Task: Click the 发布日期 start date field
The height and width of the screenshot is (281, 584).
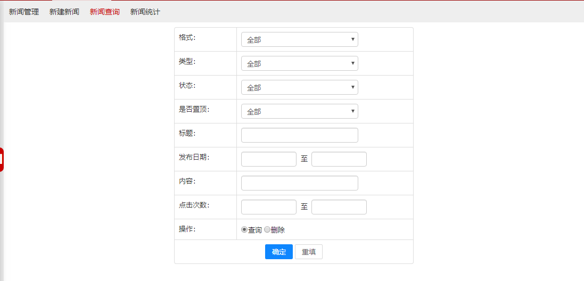Action: click(269, 159)
